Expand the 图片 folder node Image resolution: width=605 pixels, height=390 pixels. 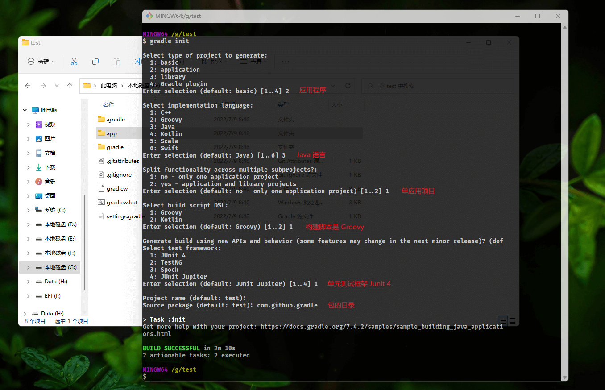pos(29,139)
